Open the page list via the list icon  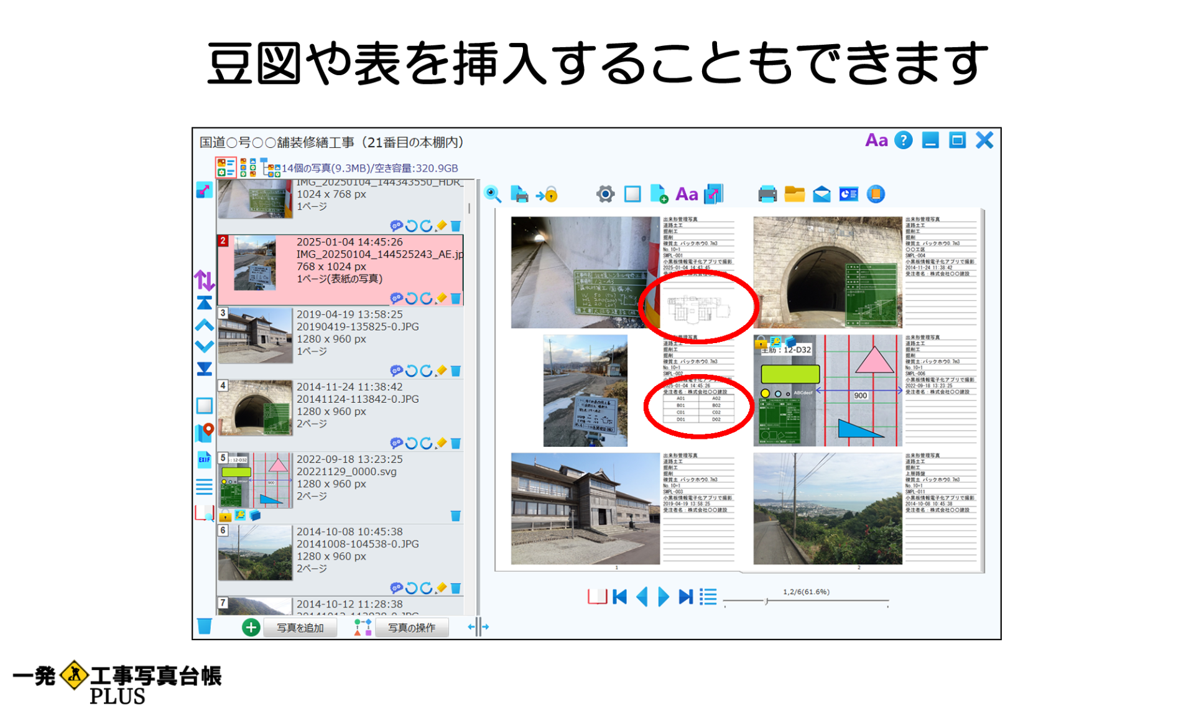tap(708, 597)
